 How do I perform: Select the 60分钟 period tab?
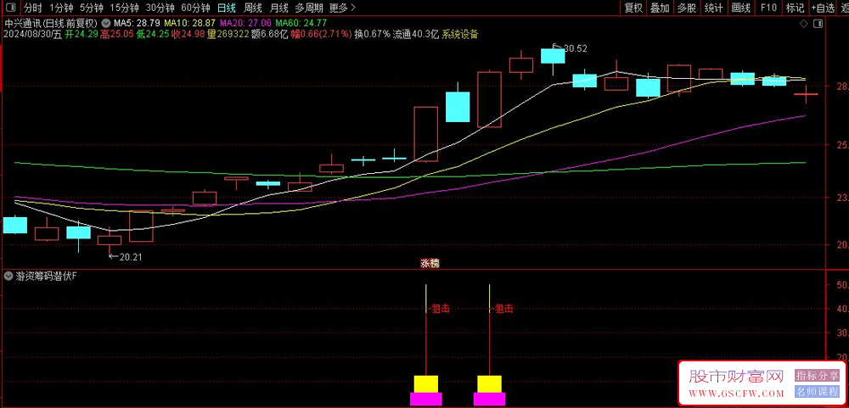195,8
